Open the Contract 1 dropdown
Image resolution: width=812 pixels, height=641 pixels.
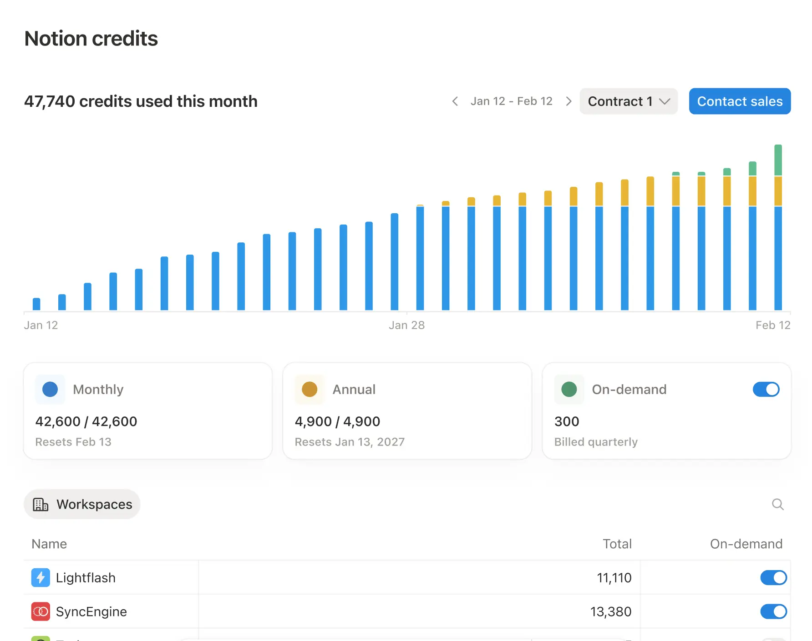(x=629, y=101)
